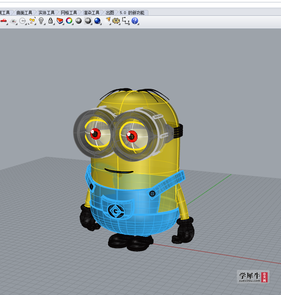Click the red car icon
The image size is (281, 295).
point(4,21)
